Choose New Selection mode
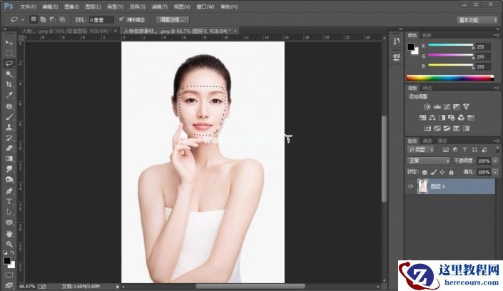This screenshot has height=291, width=503. (34, 19)
